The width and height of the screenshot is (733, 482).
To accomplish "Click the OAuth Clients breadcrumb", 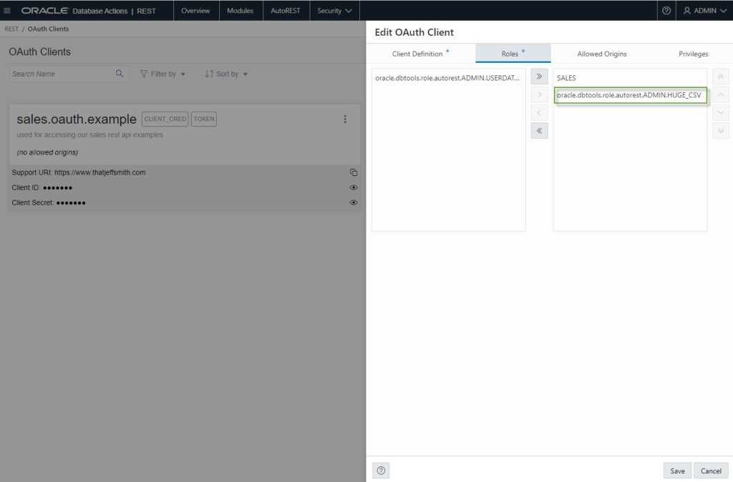I will coord(48,29).
